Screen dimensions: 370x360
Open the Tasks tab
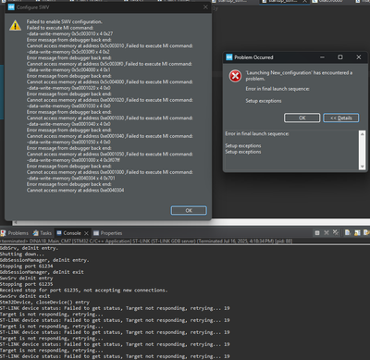[x=43, y=233]
